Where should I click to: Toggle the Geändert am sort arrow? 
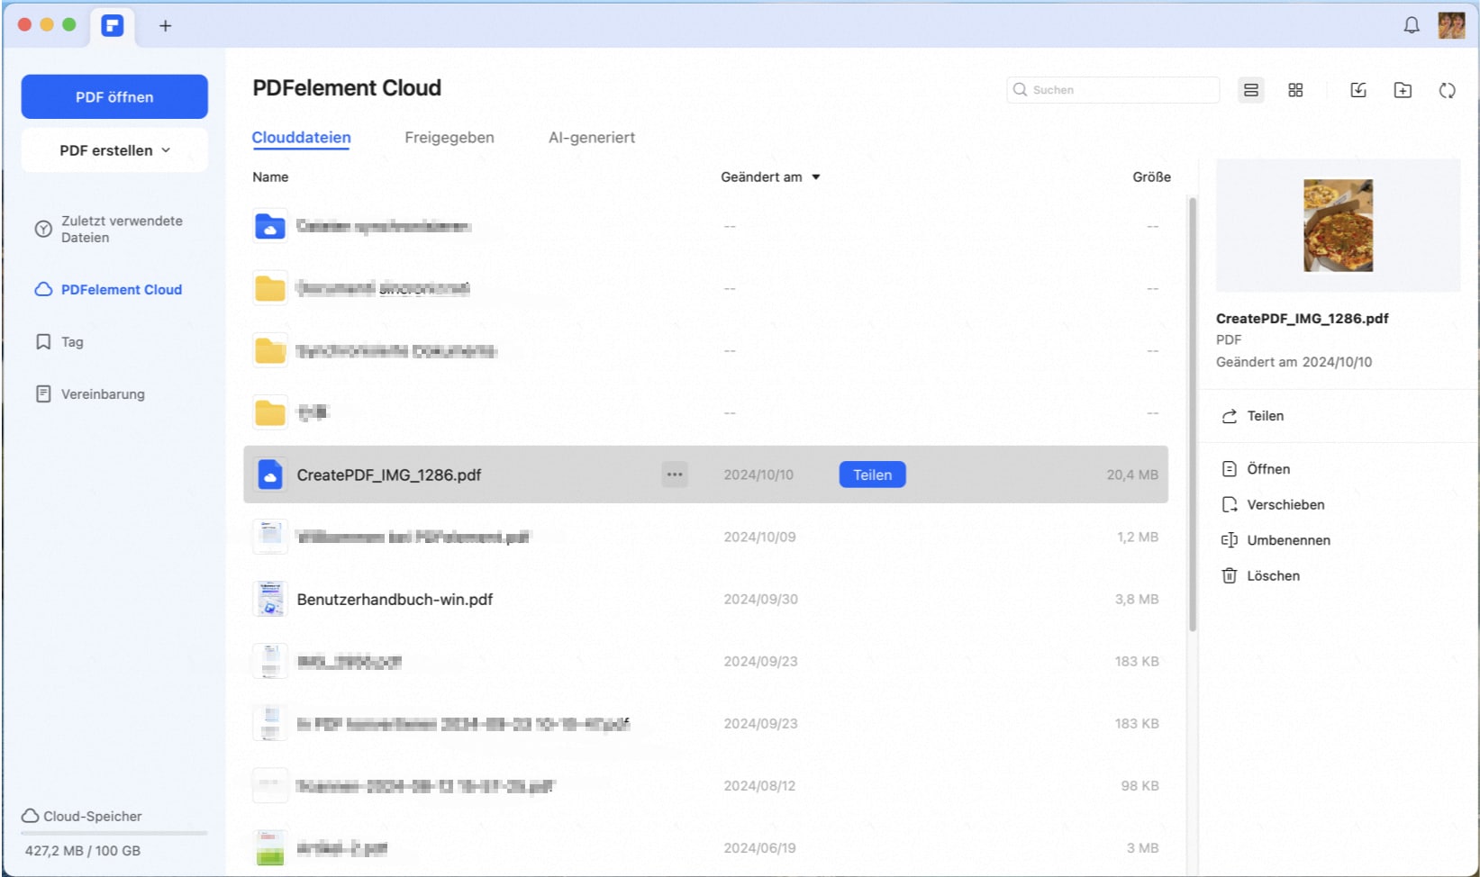pos(816,177)
